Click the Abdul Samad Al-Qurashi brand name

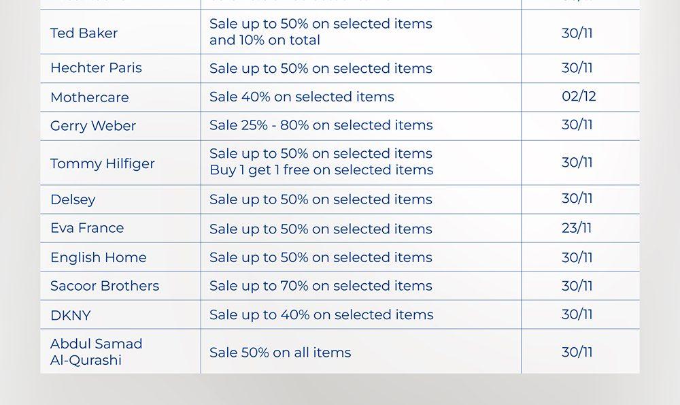tap(96, 352)
